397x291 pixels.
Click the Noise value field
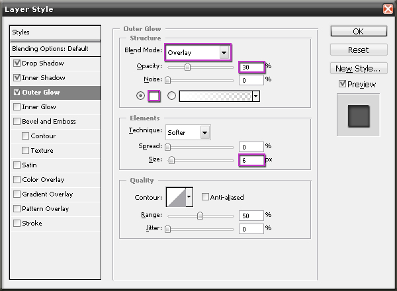click(x=251, y=80)
